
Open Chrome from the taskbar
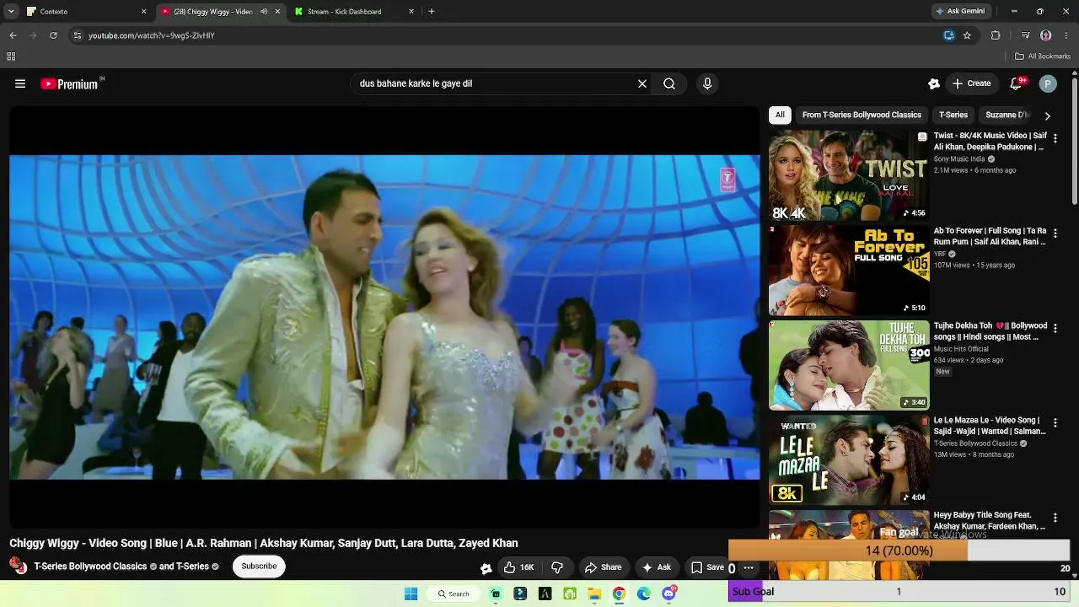[619, 594]
